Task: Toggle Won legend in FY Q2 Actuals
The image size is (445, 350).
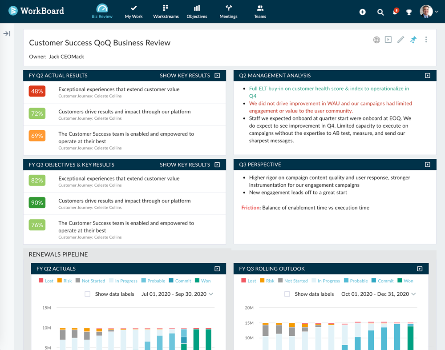Action: click(203, 281)
